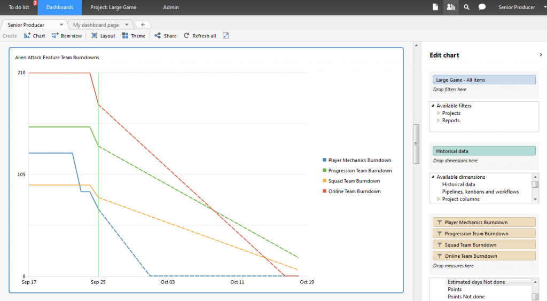
Task: Select Historical data dimension chip
Action: 484,151
